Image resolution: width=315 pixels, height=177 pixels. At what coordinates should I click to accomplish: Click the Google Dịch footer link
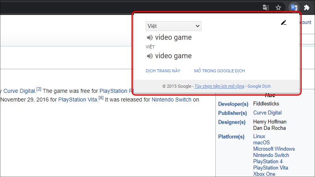[x=259, y=86]
